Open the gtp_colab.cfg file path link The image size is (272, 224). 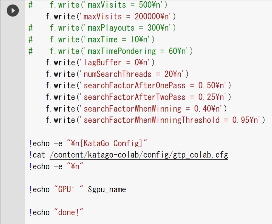tap(139, 155)
